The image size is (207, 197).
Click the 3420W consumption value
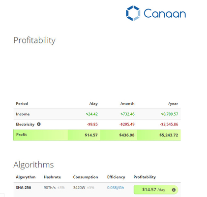coord(79,188)
